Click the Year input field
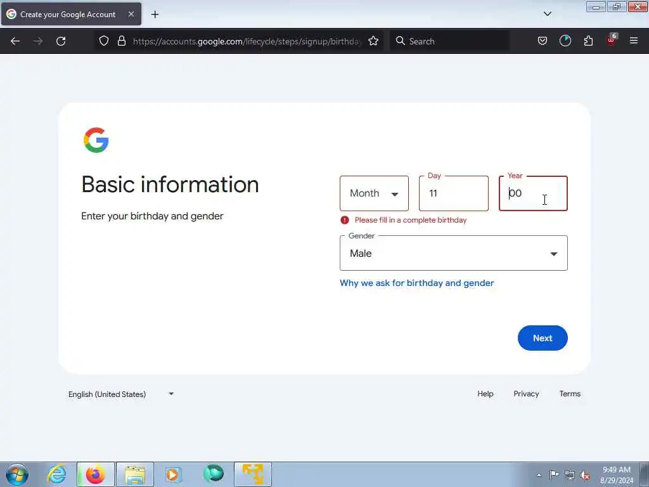Screen dimensions: 649x487 [x=533, y=193]
